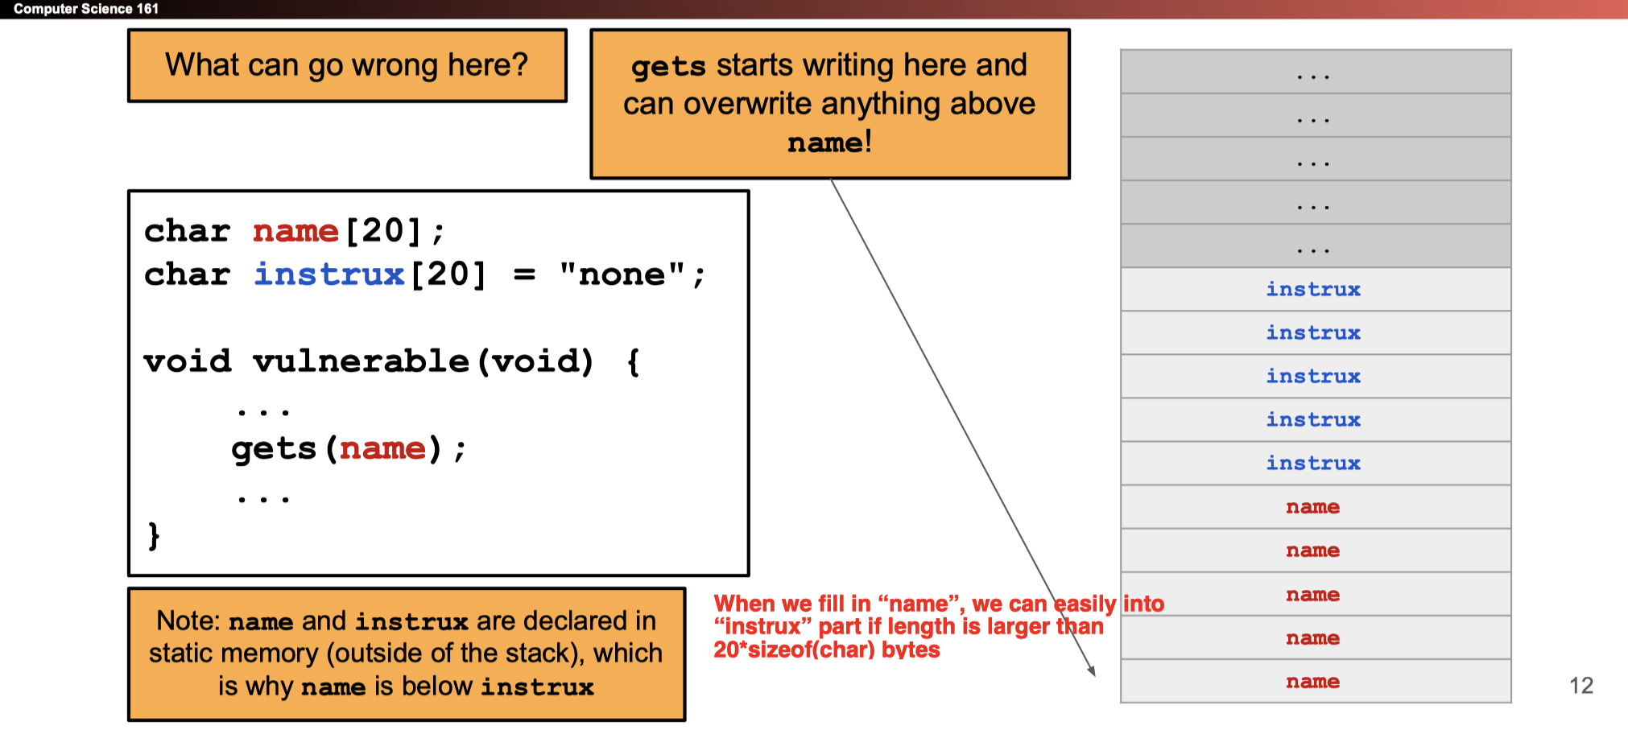
Task: Select the topmost instrux cell in the diagram
Action: pyautogui.click(x=1312, y=289)
